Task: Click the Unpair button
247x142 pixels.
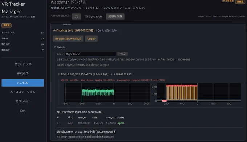Action: click(92, 39)
